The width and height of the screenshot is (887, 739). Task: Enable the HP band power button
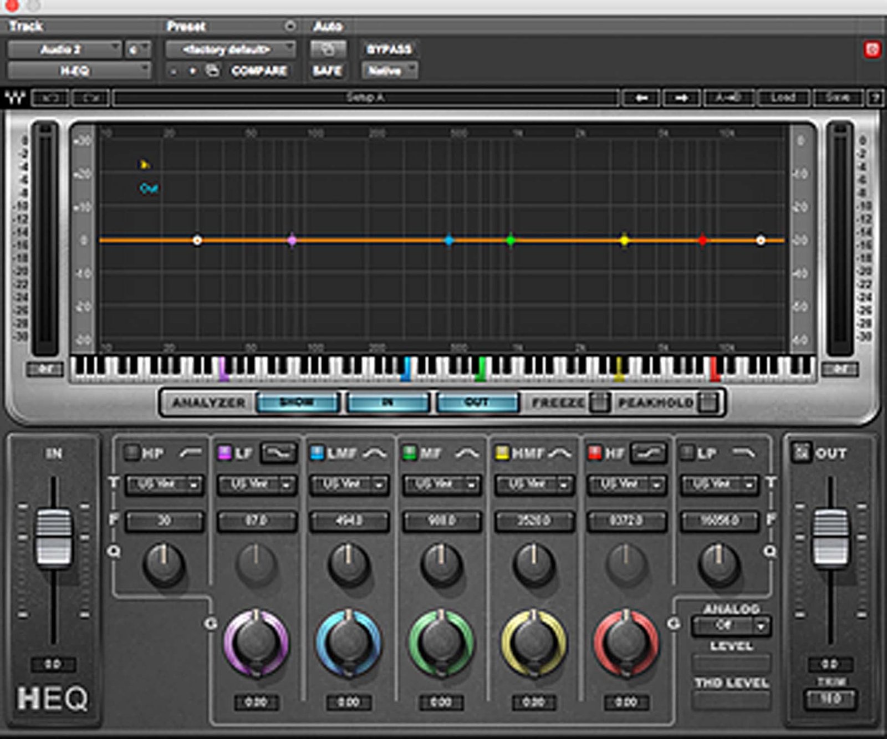(131, 453)
